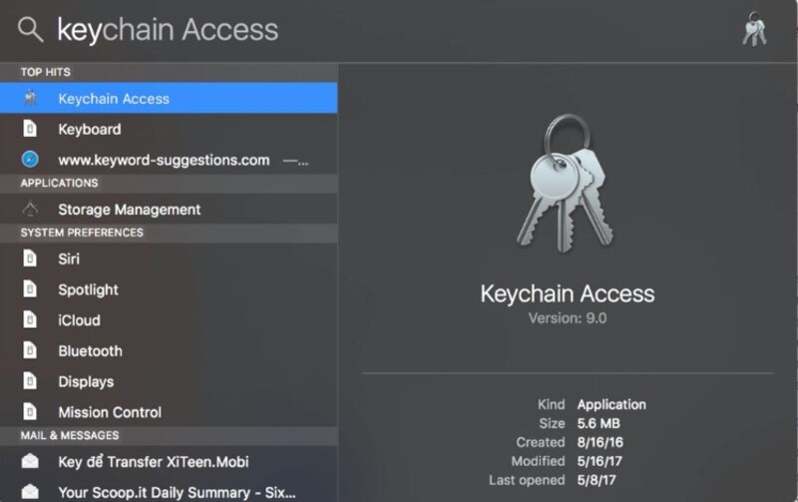The width and height of the screenshot is (798, 502).
Task: Click the preference icon next to Siri
Action: [30, 258]
